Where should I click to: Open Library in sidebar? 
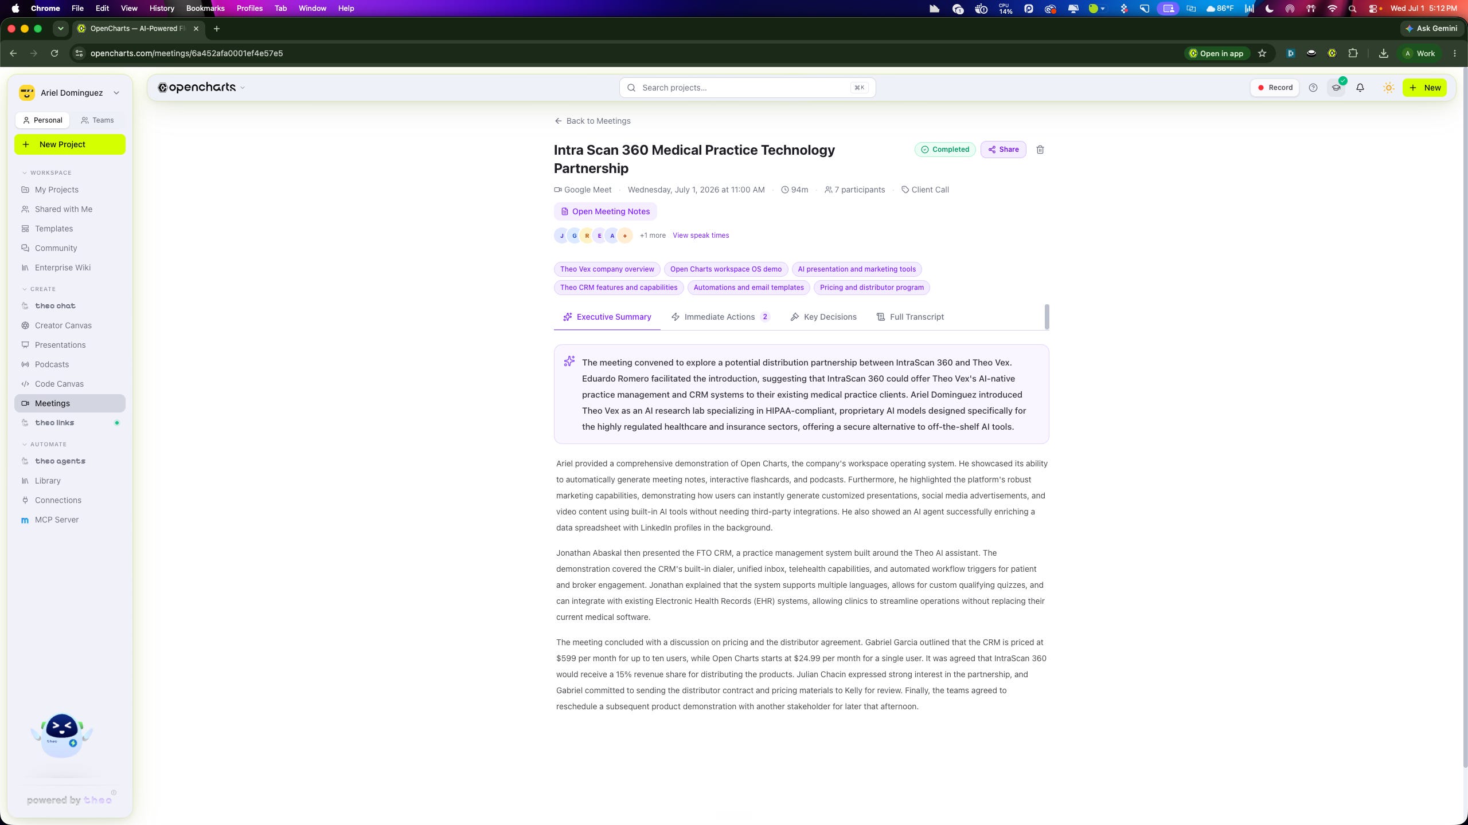(x=70, y=481)
